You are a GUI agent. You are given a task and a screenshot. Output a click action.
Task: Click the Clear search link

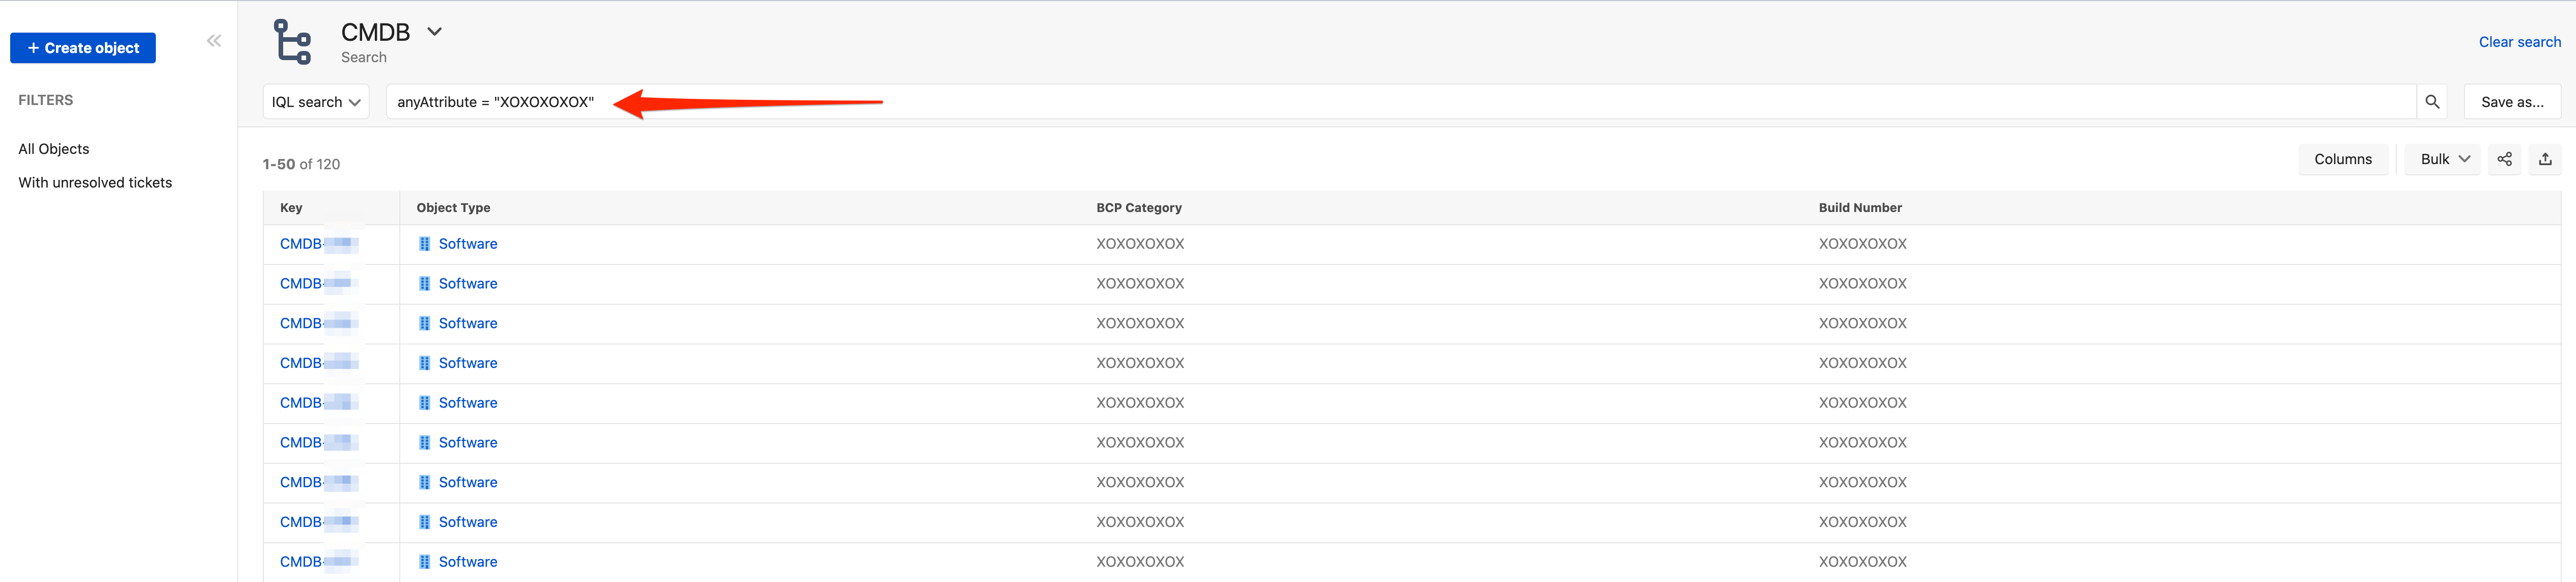2519,42
